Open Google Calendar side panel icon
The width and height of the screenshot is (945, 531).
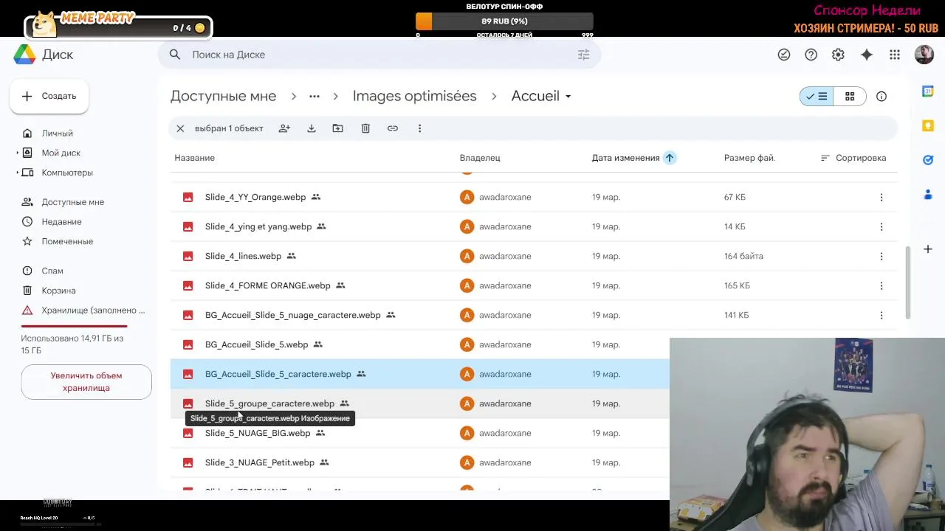928,91
